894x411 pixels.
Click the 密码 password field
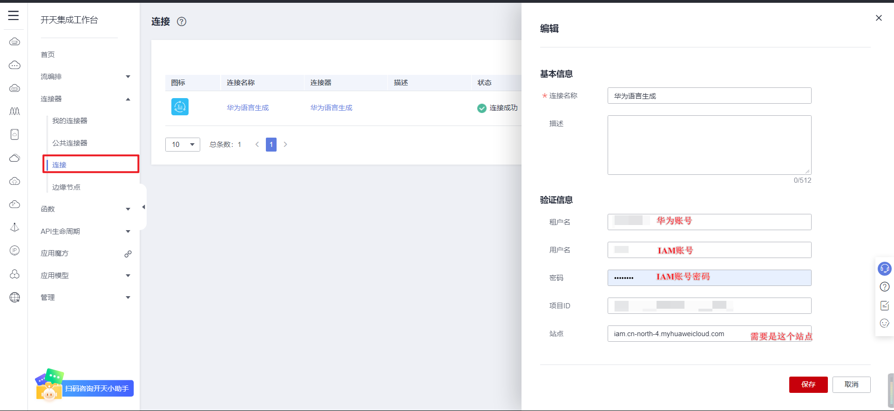click(709, 278)
